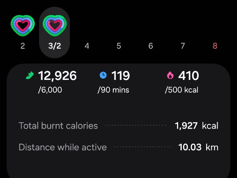Tap the heart ring icon above day 2

click(x=23, y=26)
